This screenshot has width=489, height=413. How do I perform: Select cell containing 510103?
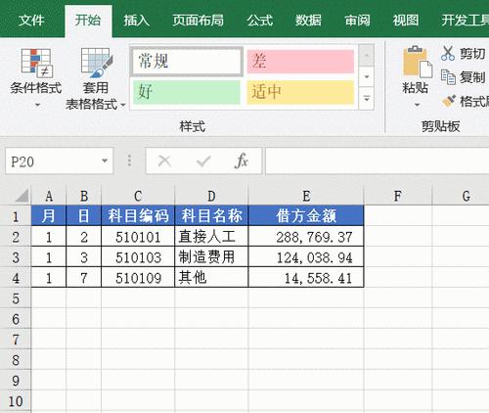pyautogui.click(x=138, y=256)
